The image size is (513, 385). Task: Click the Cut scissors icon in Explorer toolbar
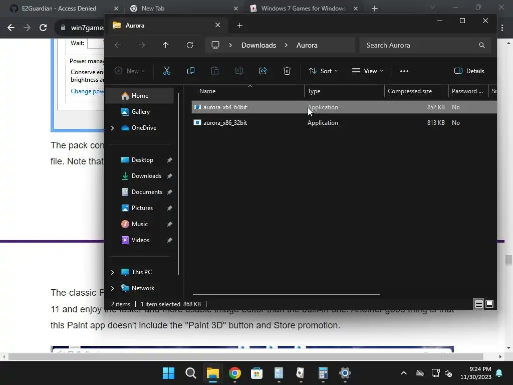[x=166, y=71]
